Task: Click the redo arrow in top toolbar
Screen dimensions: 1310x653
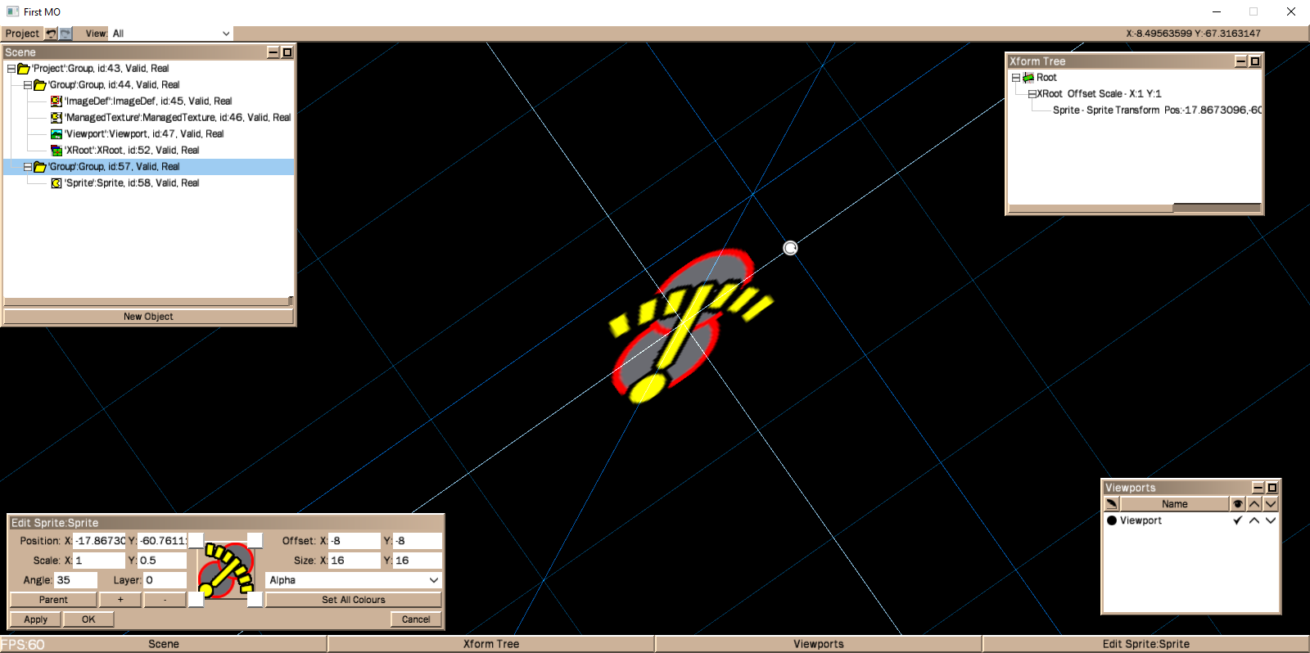Action: coord(65,34)
